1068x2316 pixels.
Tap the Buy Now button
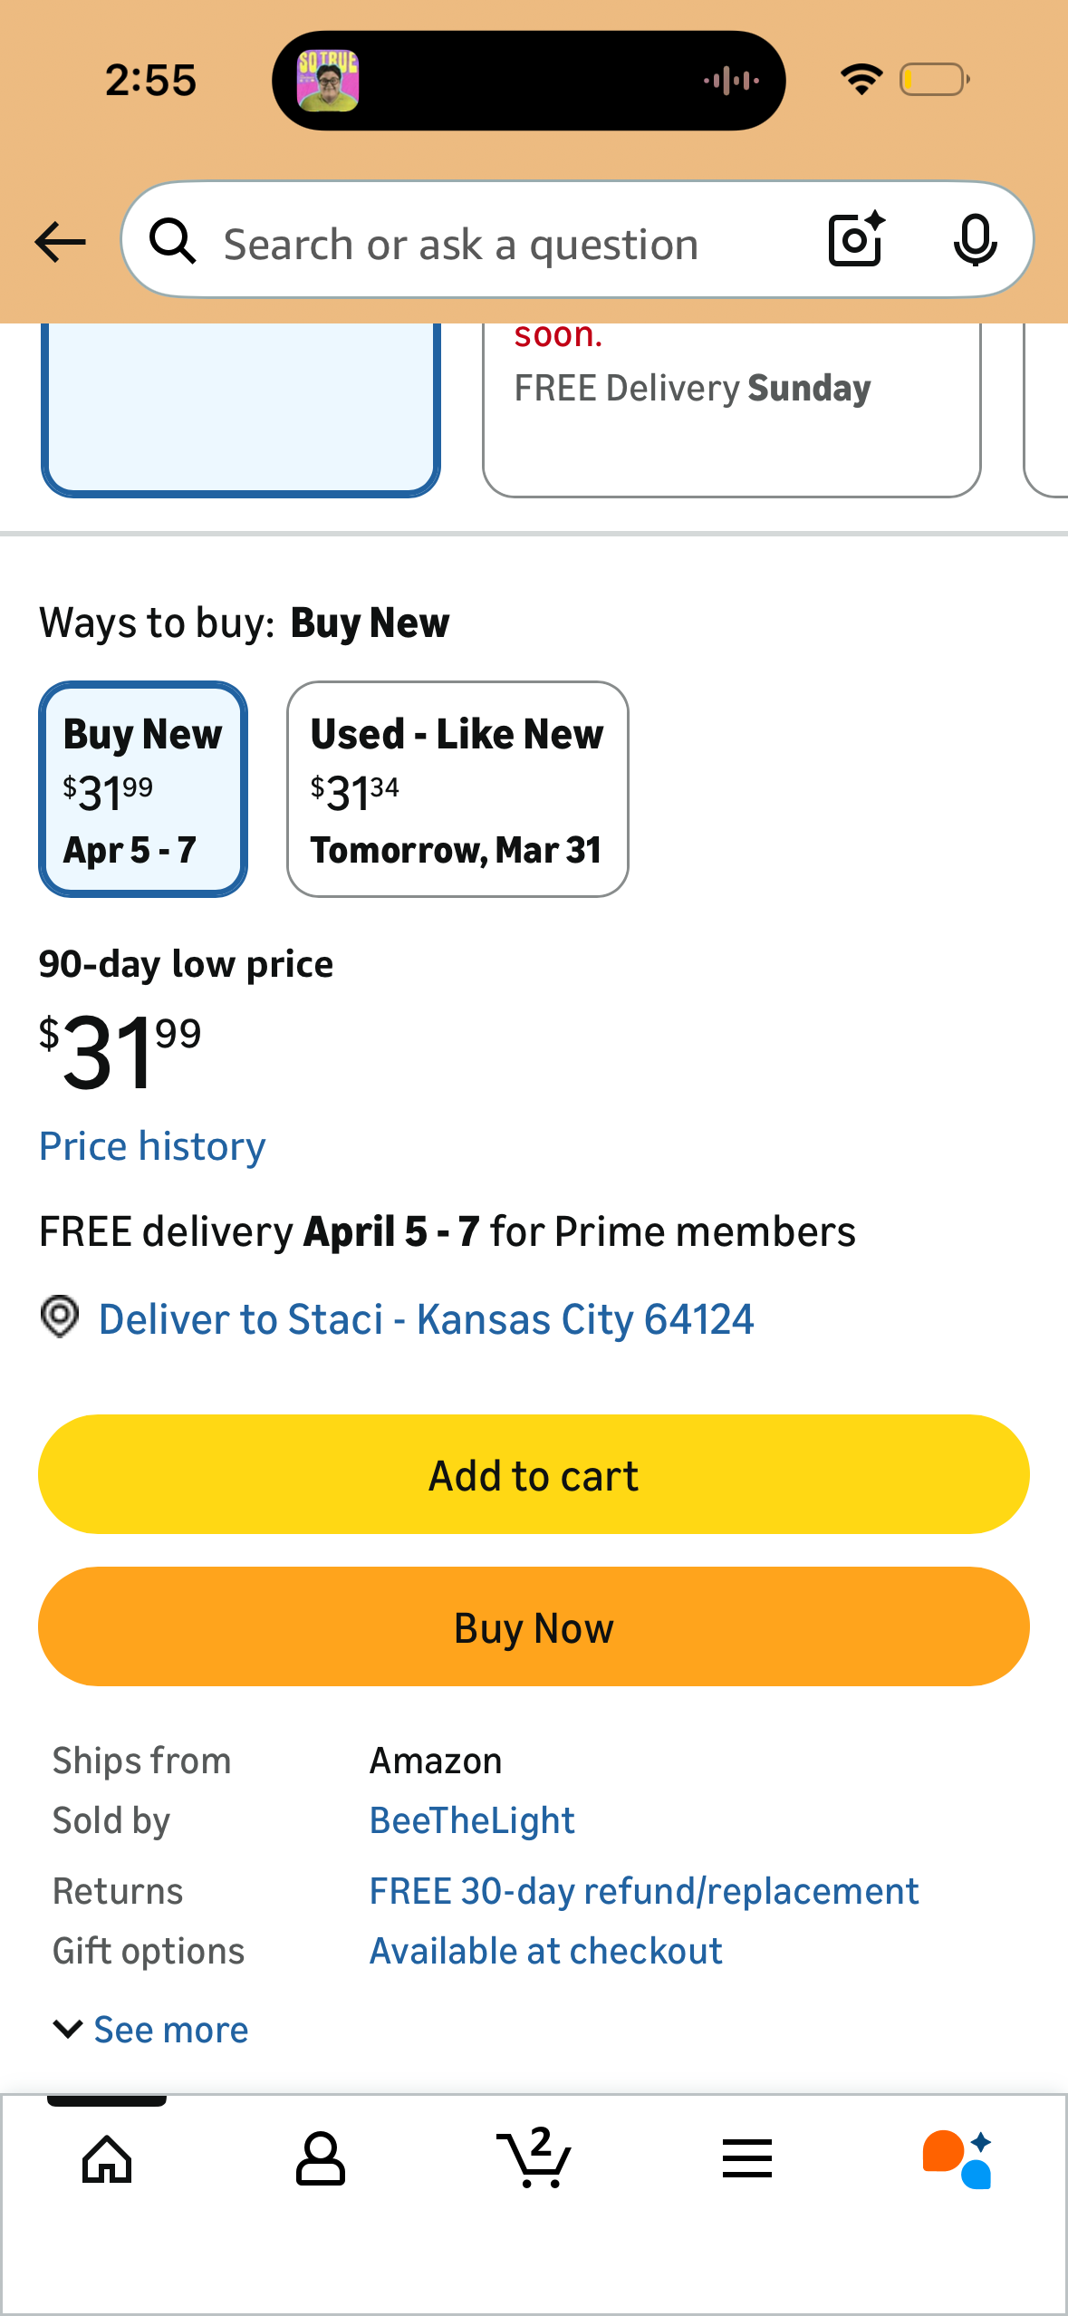[534, 1626]
